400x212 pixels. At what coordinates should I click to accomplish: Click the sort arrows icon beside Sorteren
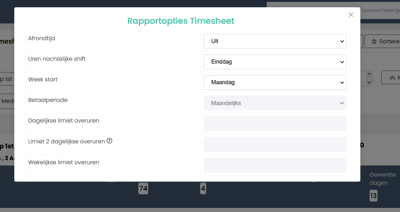coord(374,41)
